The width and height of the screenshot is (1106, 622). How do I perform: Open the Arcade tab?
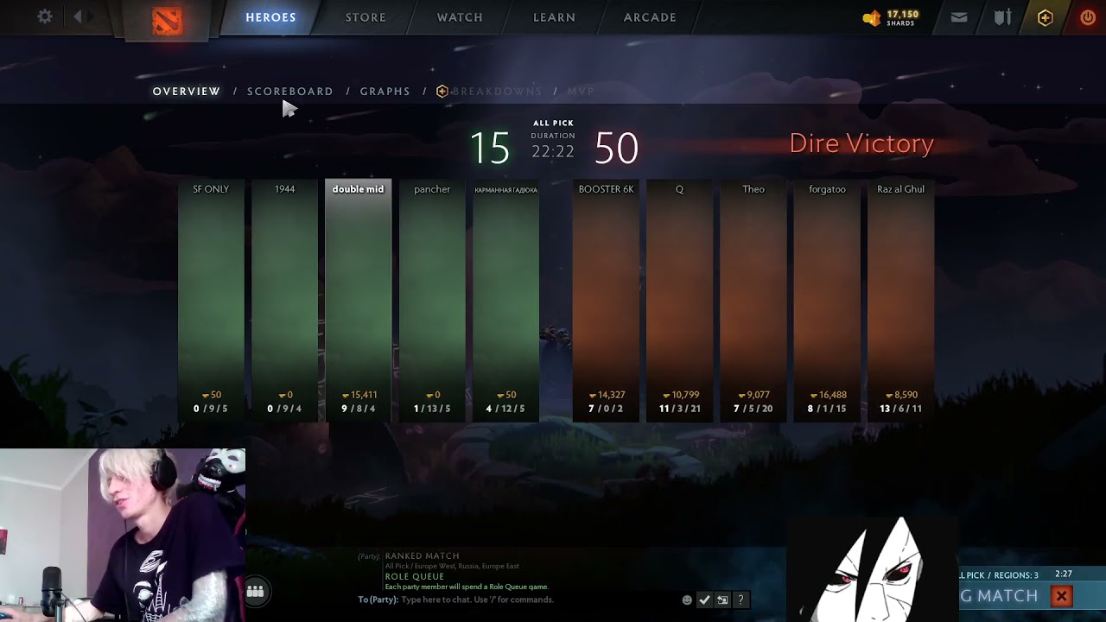[650, 17]
